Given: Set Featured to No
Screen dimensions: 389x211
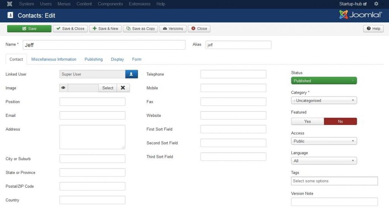Looking at the screenshot, I should 340,121.
